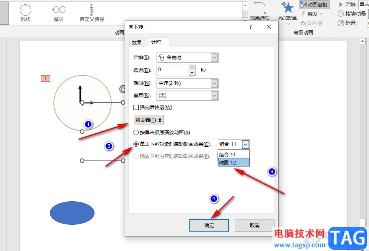Click the 持续时间 clock icon
This screenshot has height=251, width=369.
tap(341, 14)
